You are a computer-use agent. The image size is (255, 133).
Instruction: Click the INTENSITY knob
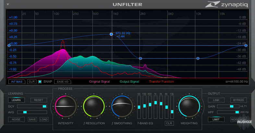coord(66,106)
